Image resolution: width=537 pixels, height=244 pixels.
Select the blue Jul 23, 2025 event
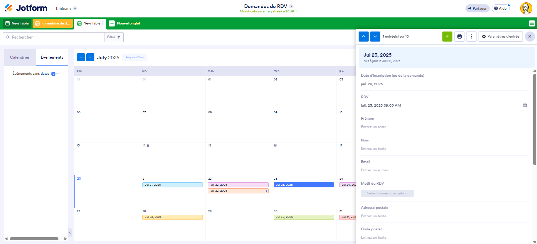[304, 185]
